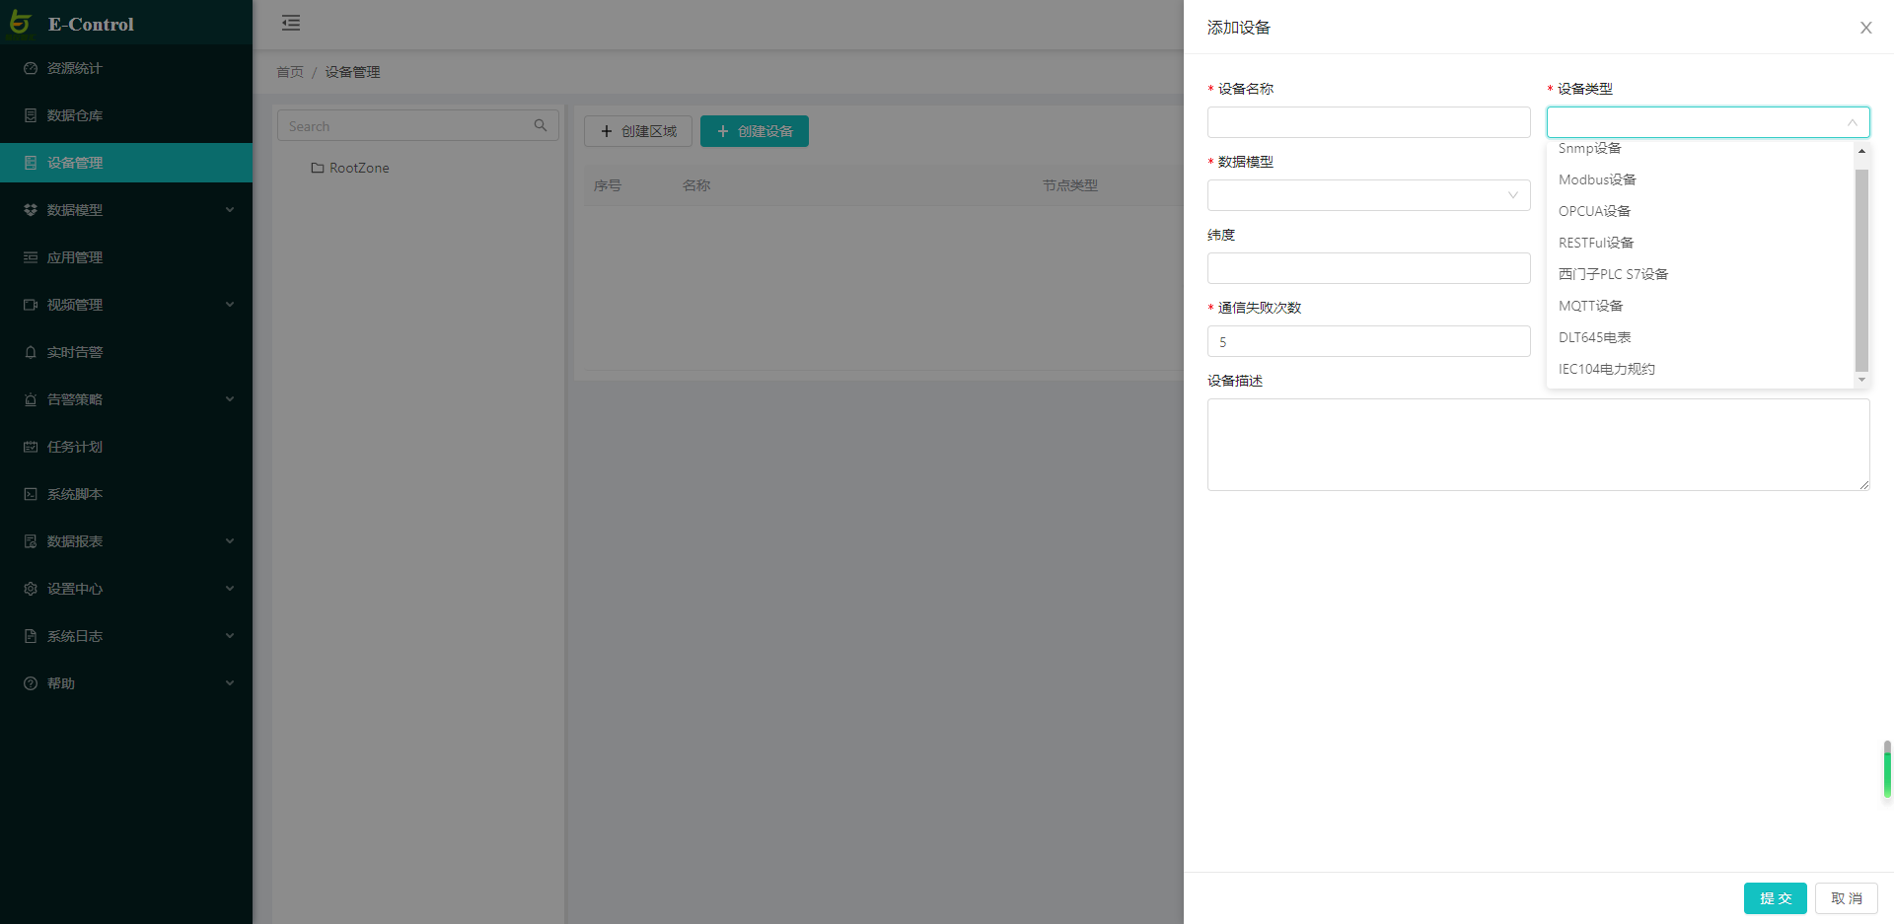Expand the 帮助 menu chevron

[x=230, y=683]
